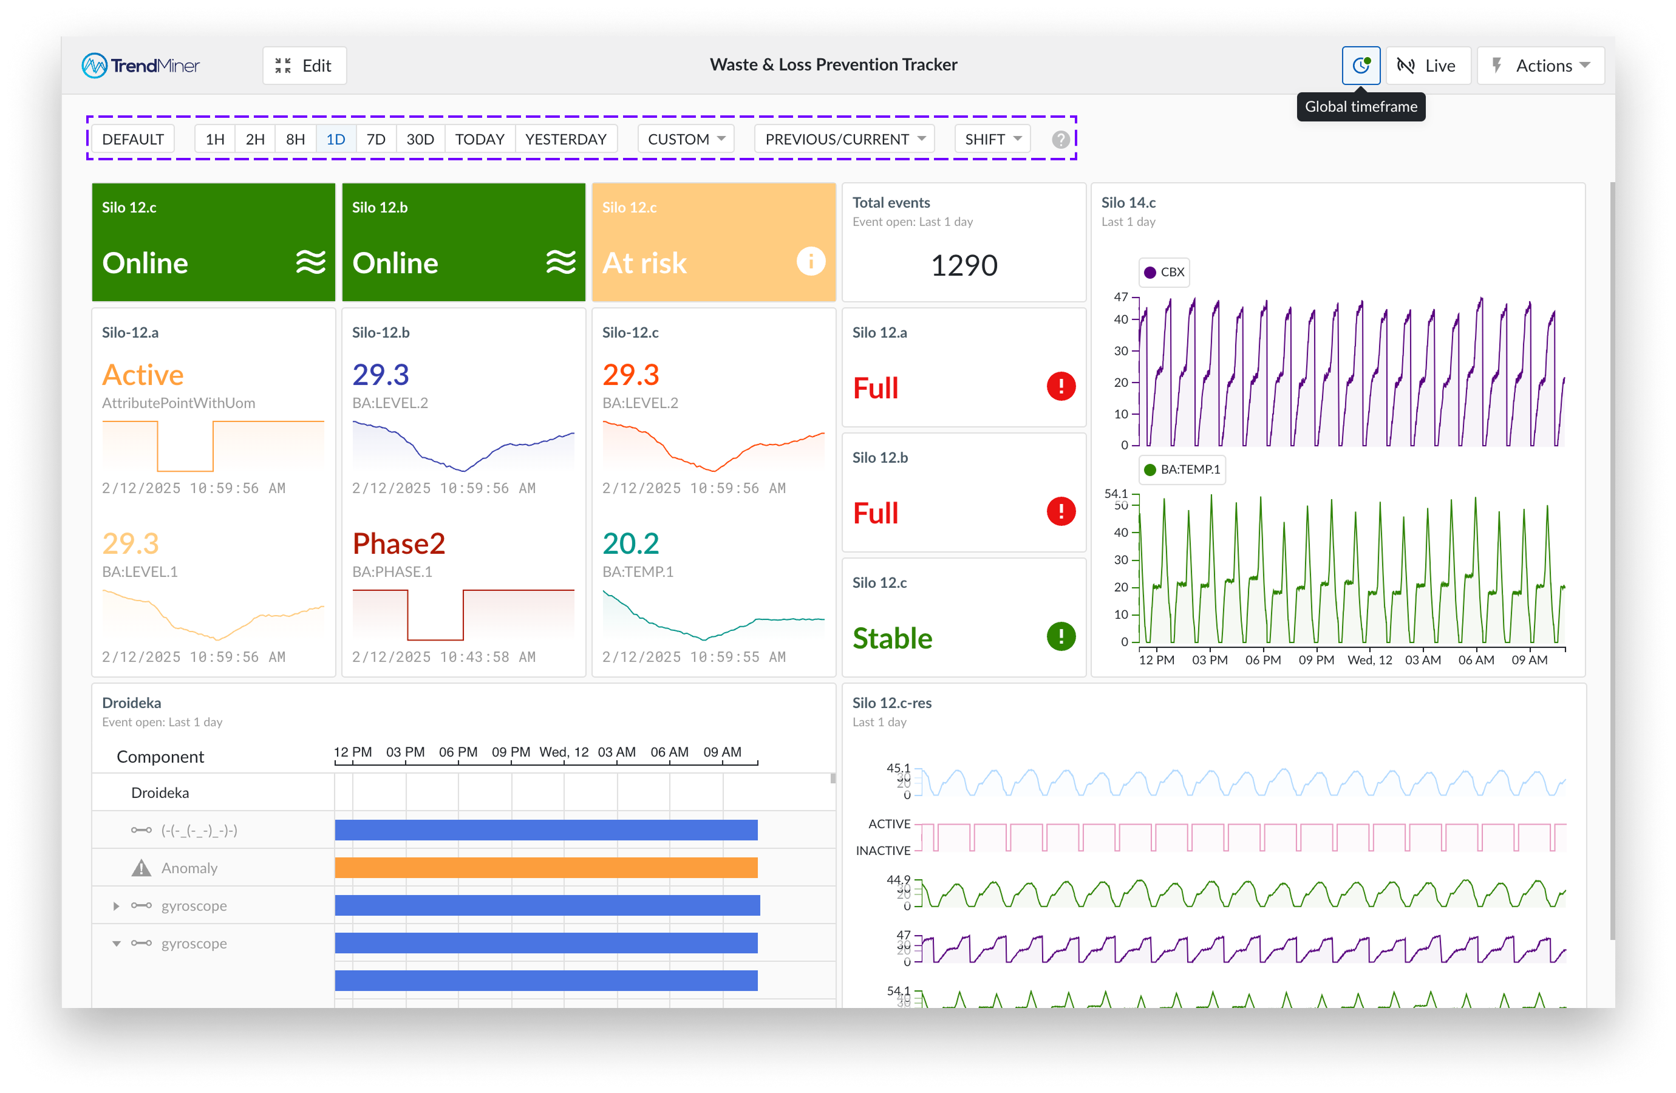The image size is (1676, 1093).
Task: Open the CUSTOM timeframe dropdown
Action: coord(685,140)
